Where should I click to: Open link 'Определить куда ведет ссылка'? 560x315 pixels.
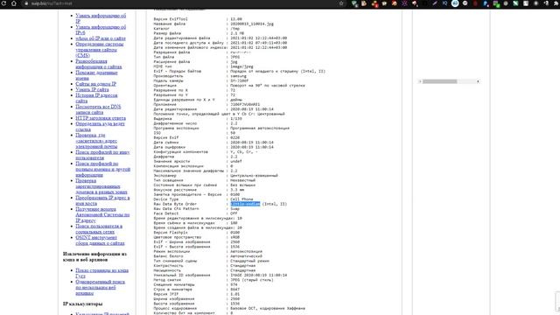(100, 127)
